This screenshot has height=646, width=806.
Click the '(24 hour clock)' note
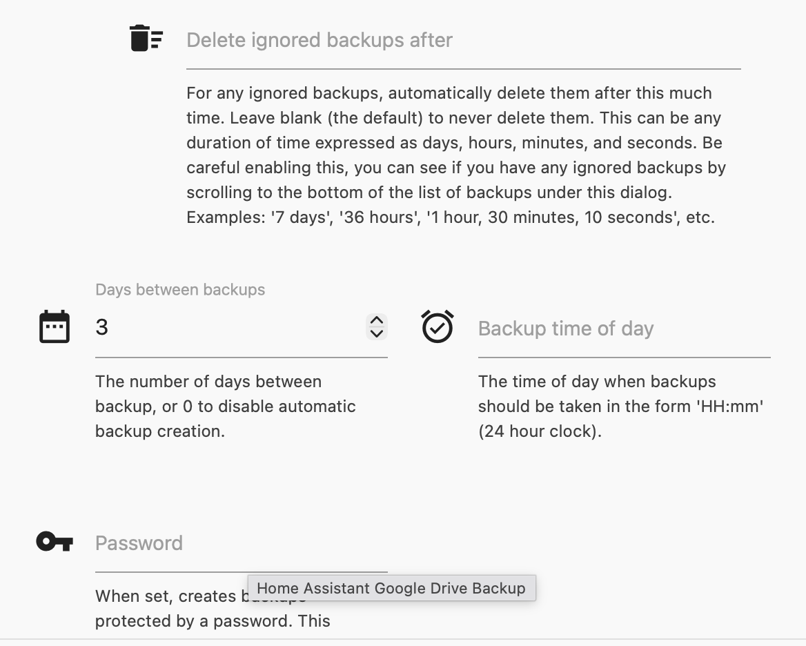[x=540, y=431]
